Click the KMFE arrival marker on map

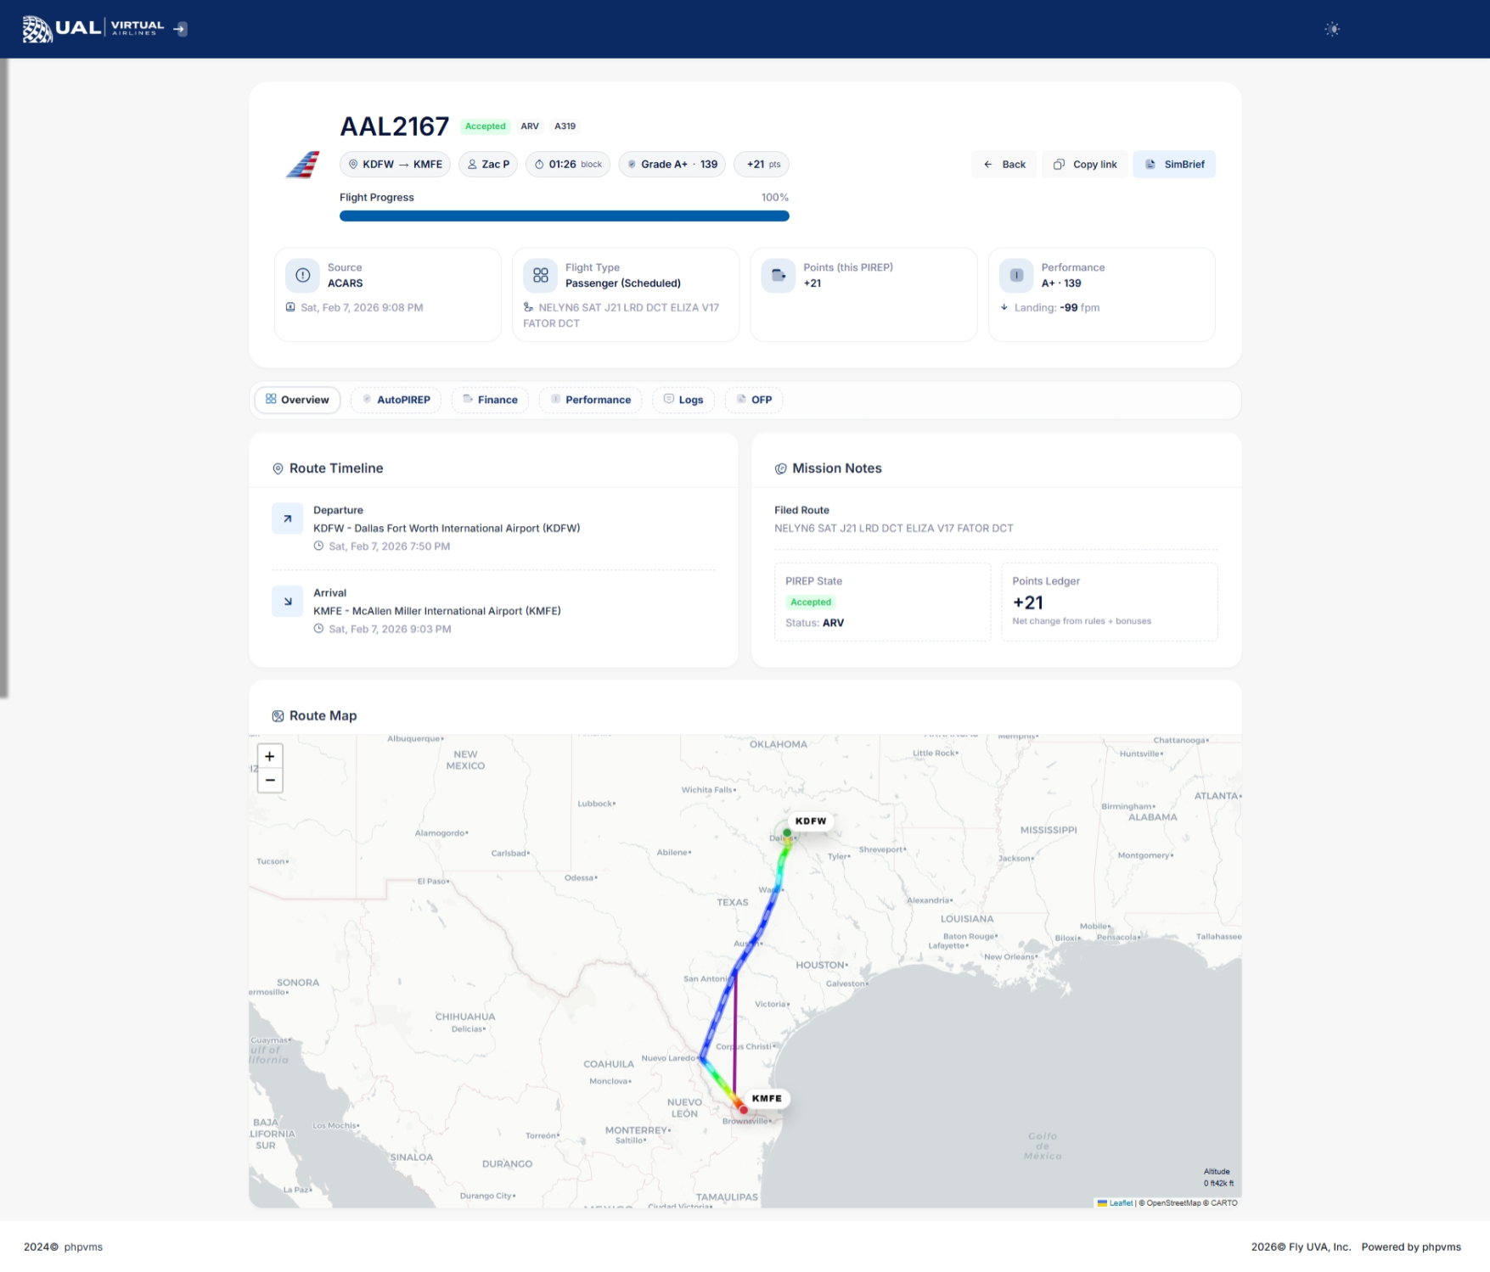(743, 1109)
